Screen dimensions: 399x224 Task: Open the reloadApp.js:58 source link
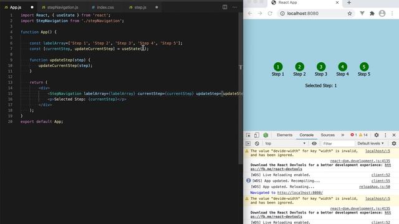tap(374, 187)
